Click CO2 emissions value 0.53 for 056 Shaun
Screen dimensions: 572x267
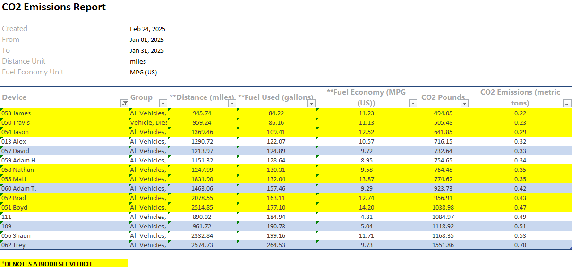521,235
